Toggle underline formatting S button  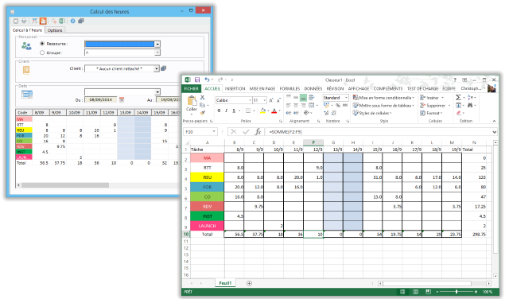(233, 111)
